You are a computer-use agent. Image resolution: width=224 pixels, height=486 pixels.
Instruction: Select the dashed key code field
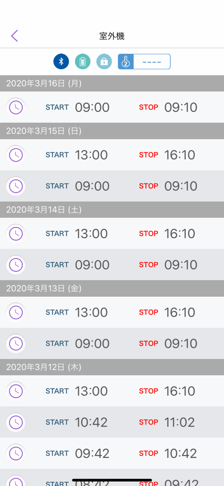point(152,61)
